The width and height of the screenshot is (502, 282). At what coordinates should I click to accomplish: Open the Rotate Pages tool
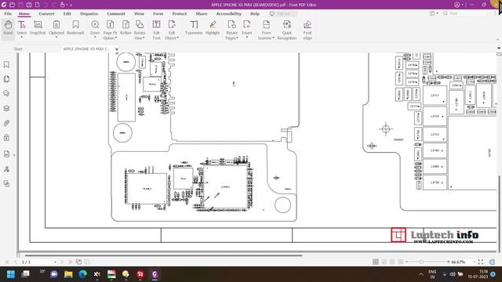232,30
